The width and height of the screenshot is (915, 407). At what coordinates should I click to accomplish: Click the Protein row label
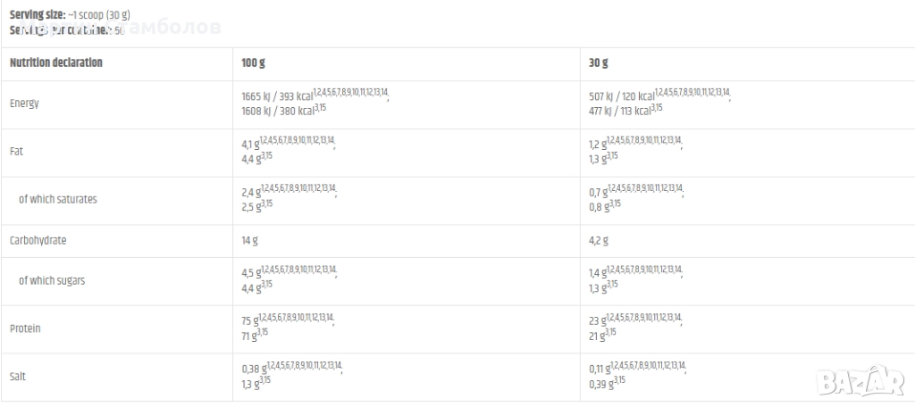pos(25,329)
